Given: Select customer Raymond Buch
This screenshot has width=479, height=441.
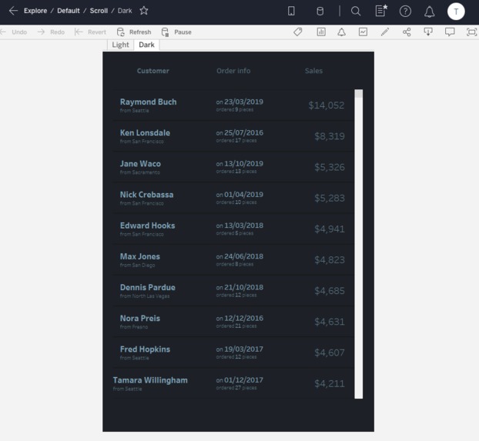Looking at the screenshot, I should pos(148,102).
